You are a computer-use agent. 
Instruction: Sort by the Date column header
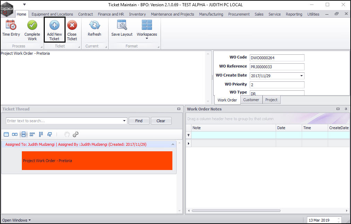(289, 128)
